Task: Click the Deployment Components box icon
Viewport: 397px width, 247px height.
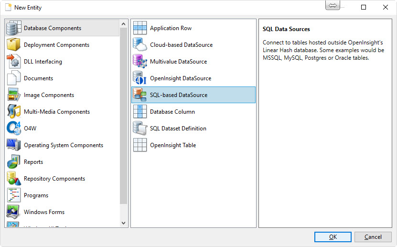Action: tap(14, 44)
